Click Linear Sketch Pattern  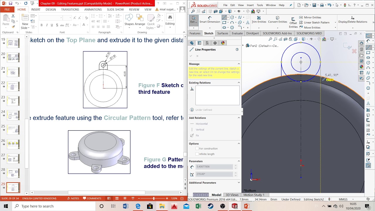(x=314, y=23)
